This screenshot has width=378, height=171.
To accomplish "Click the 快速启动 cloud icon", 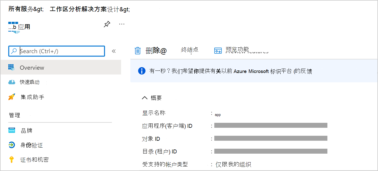I will tap(12, 82).
